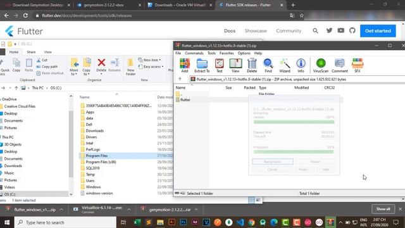
Task: Click Paste in the Explorer ribbon
Action: [x=28, y=65]
